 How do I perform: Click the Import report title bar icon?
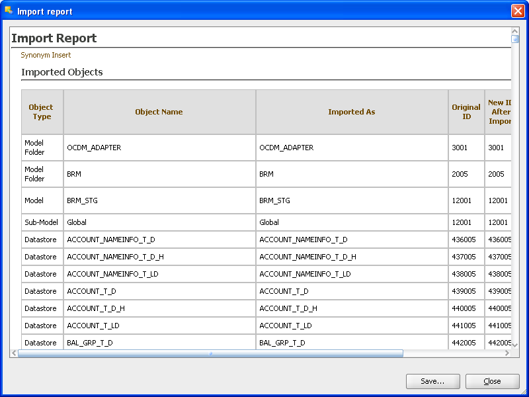point(9,11)
